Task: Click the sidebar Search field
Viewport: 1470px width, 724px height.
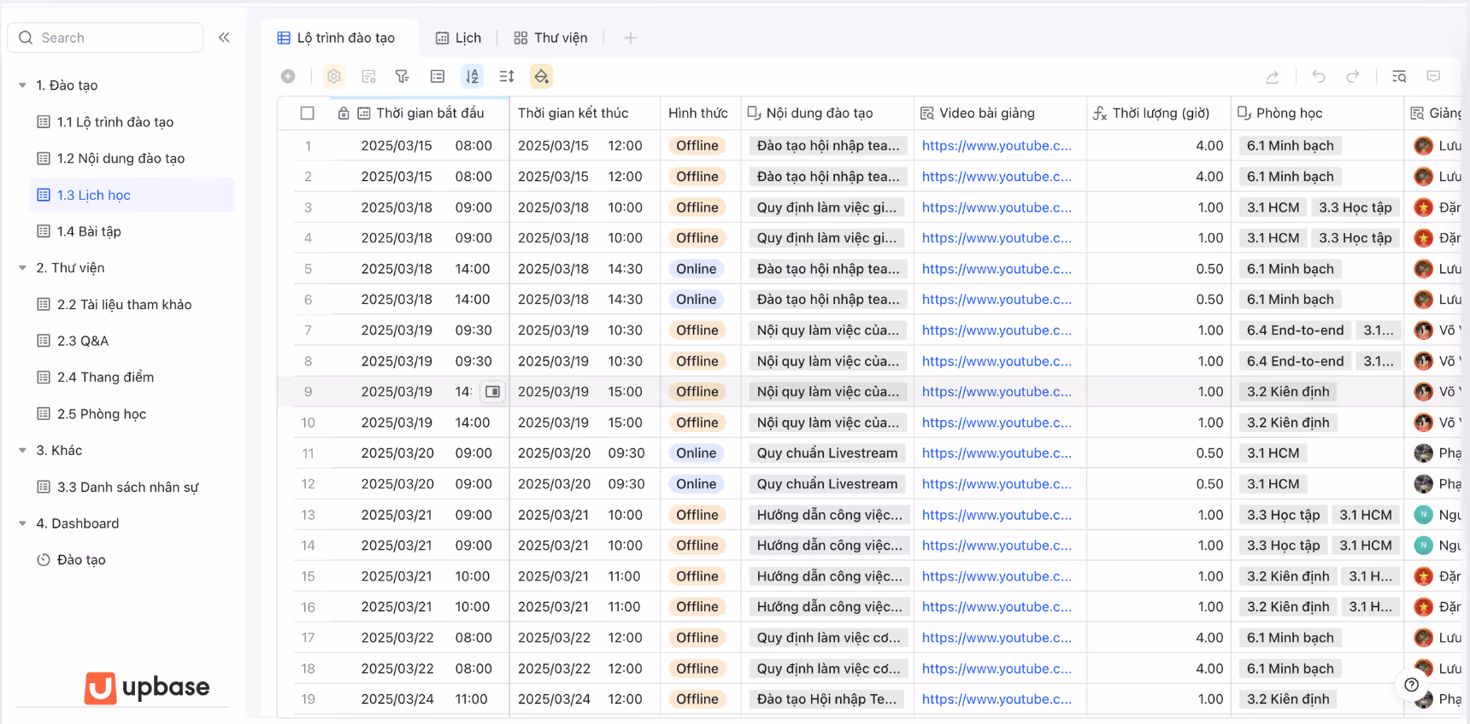Action: [x=105, y=38]
